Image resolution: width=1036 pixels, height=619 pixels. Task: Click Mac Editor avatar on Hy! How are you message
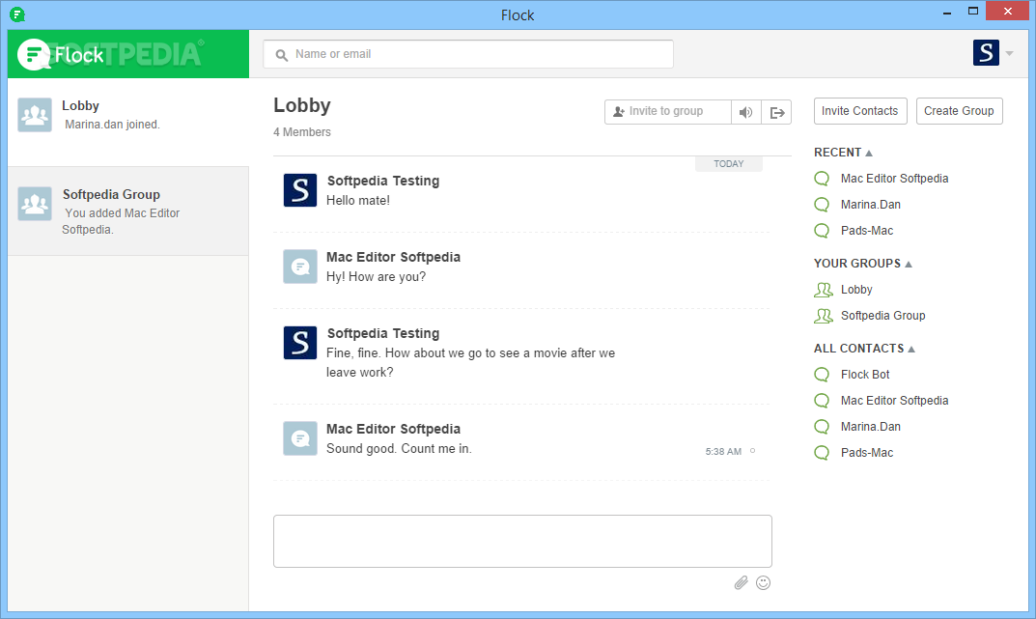(x=300, y=267)
